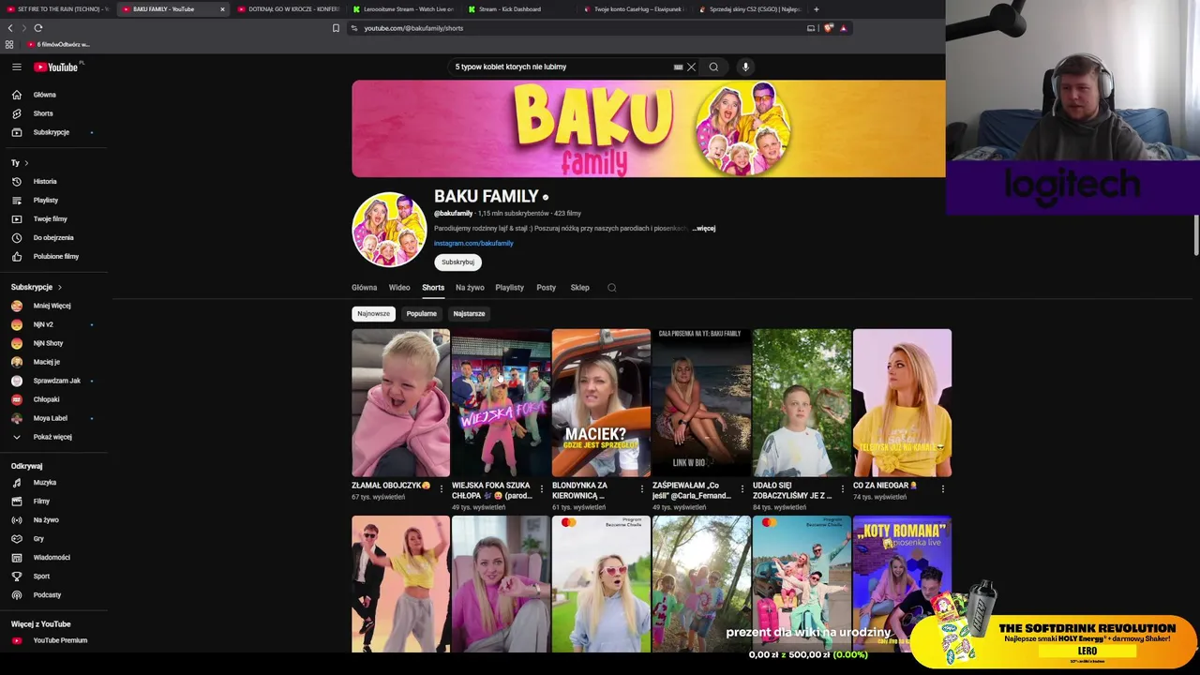Click the YouTube search input field

coord(561,67)
